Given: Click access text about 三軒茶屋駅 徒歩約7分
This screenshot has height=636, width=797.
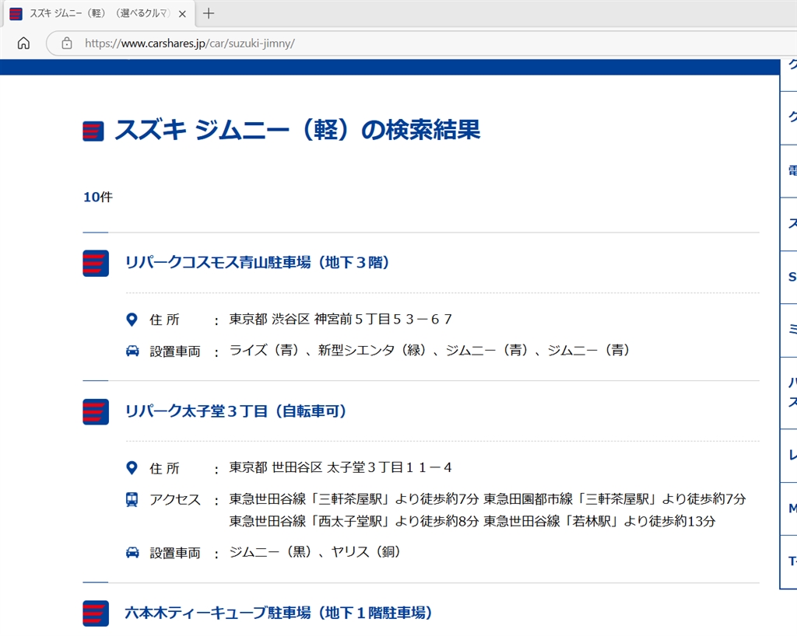Looking at the screenshot, I should pos(487,499).
